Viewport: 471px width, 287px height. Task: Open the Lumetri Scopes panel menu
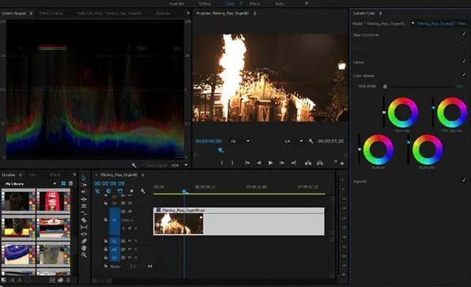click(x=31, y=13)
